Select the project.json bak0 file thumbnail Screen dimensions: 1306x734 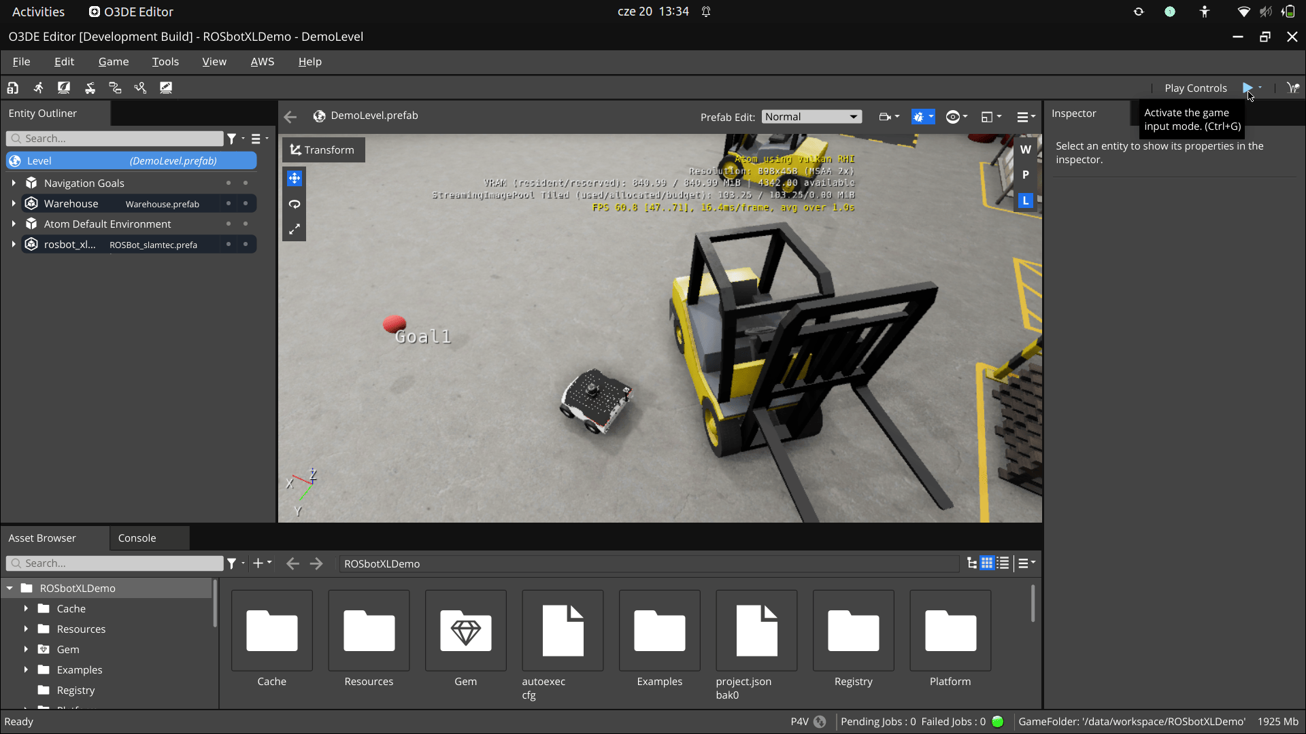(x=756, y=631)
